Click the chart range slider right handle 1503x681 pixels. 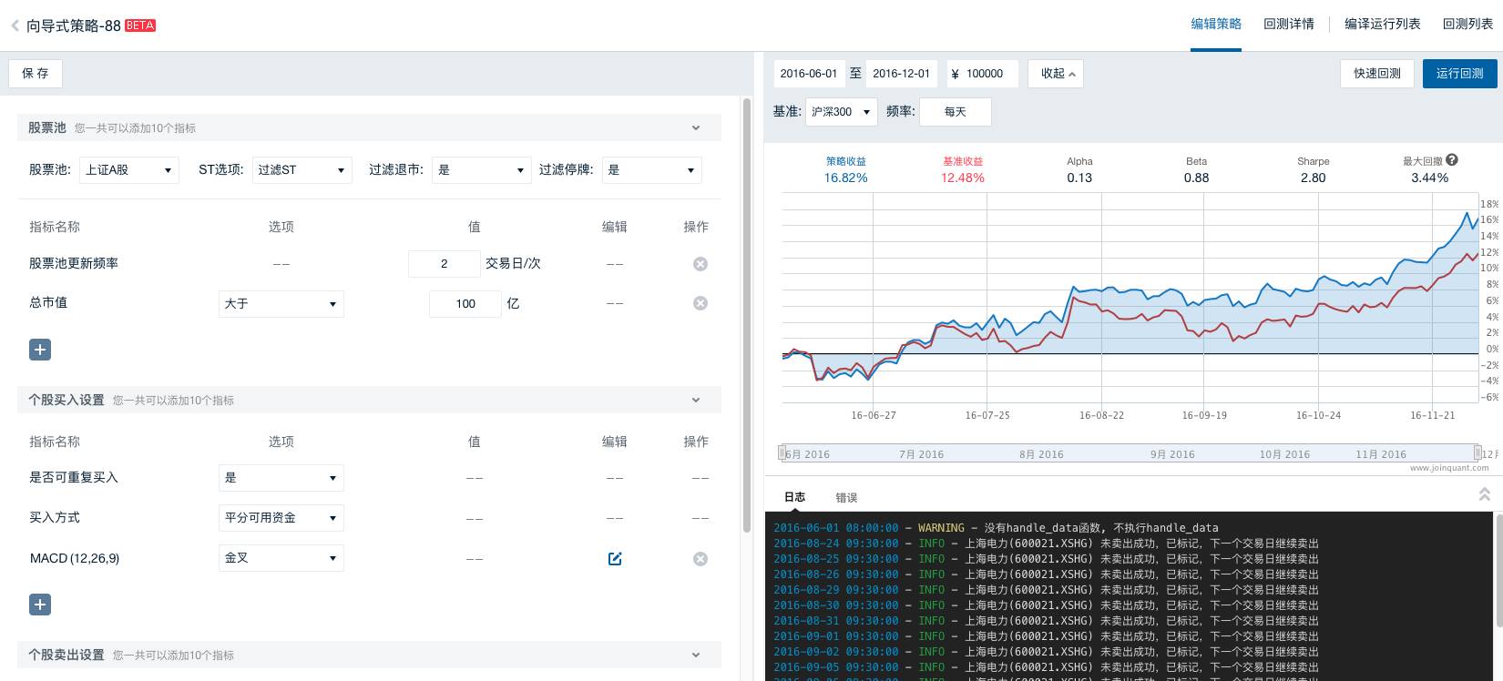(1477, 452)
